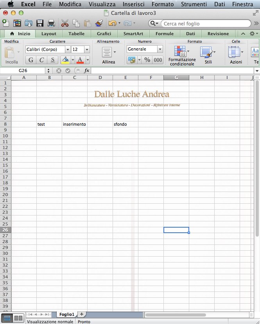Open the font color dropdown arrow

(88, 60)
